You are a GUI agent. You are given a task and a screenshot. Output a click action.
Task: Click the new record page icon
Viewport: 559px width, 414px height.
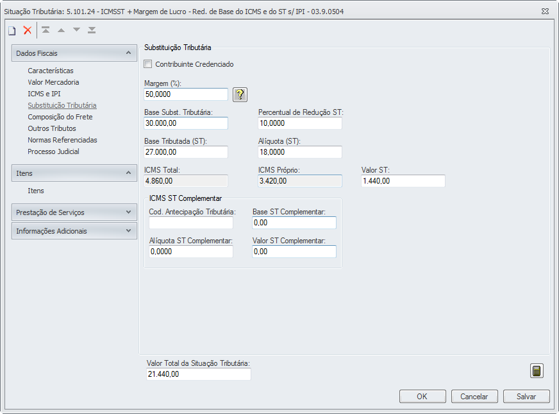tap(12, 30)
